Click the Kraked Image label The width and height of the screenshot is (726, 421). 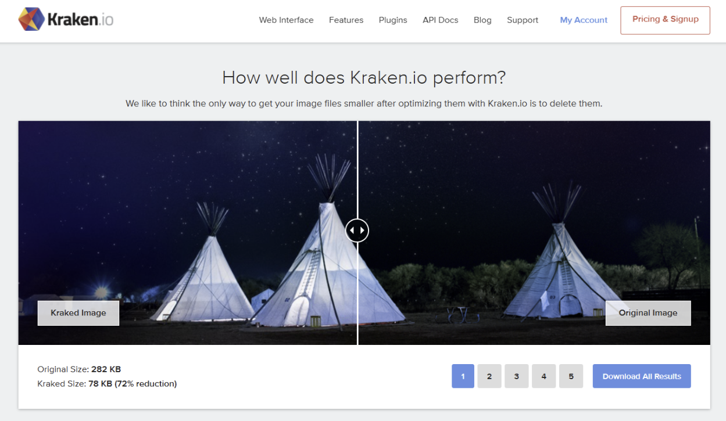[78, 313]
